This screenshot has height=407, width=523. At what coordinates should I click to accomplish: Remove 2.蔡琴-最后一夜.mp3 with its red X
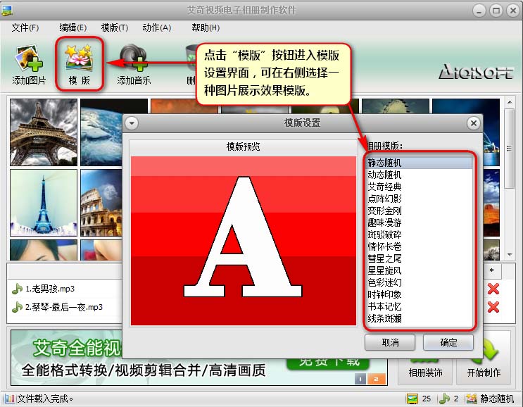493,307
